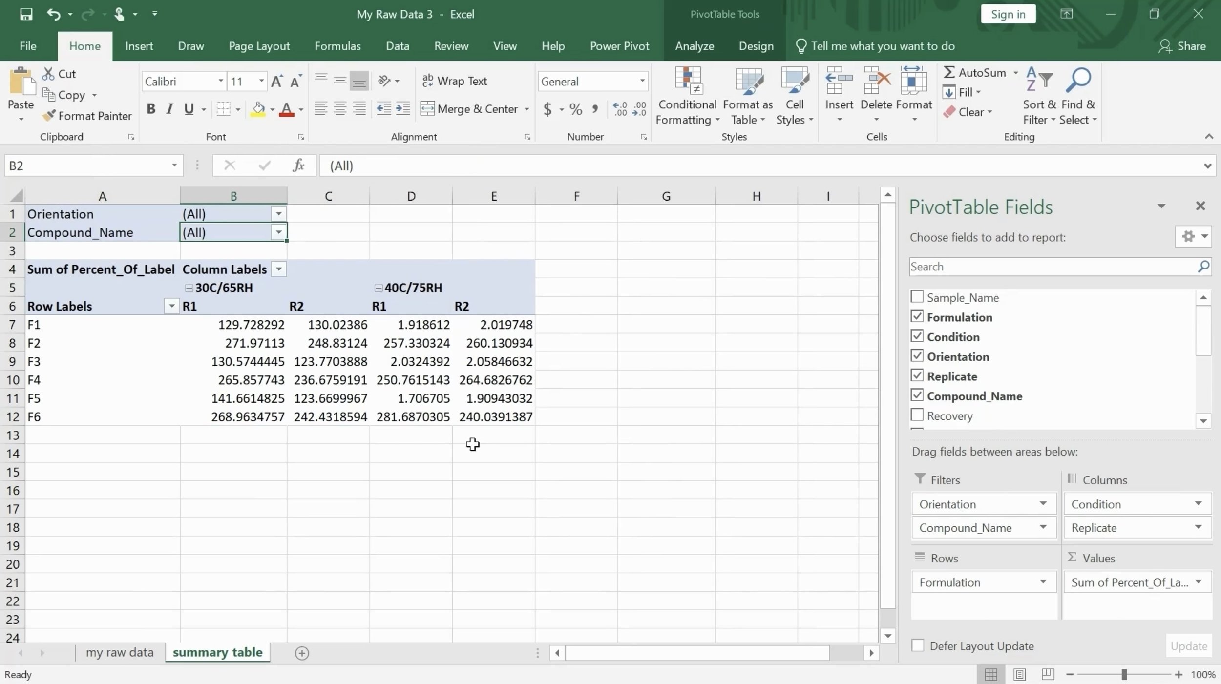Uncheck the Replicate field checkbox
The width and height of the screenshot is (1221, 684).
point(917,375)
